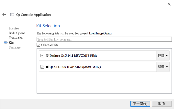Open the Build System wizard step

17,33
